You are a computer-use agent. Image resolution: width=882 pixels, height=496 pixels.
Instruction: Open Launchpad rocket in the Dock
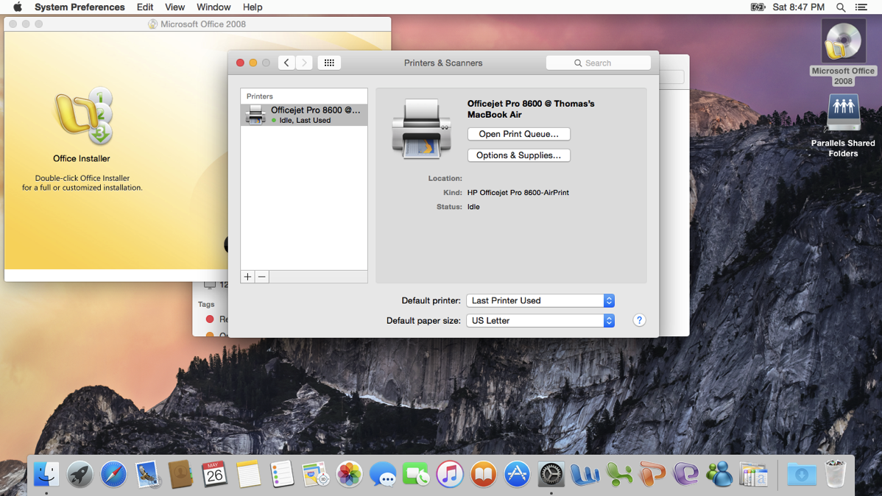point(80,474)
